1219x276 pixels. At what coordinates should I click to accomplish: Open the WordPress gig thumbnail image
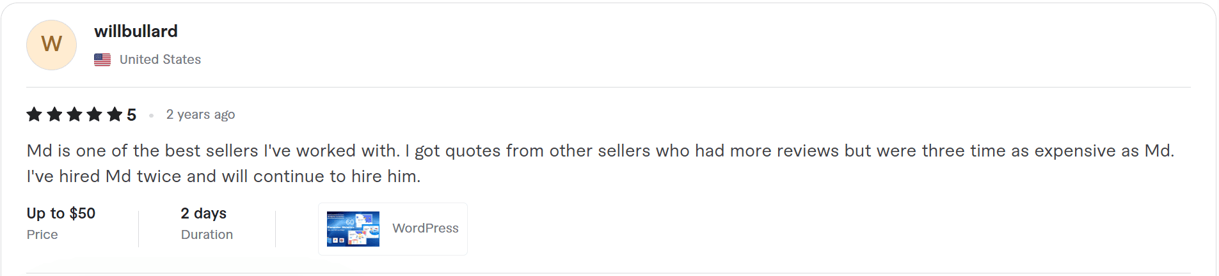pos(353,229)
